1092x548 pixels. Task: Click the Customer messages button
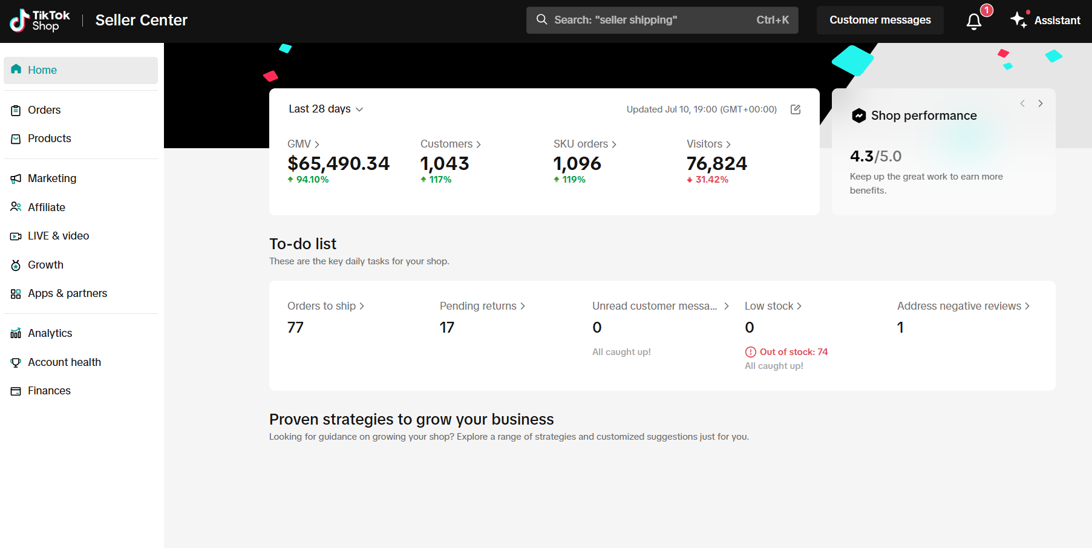[x=880, y=20]
